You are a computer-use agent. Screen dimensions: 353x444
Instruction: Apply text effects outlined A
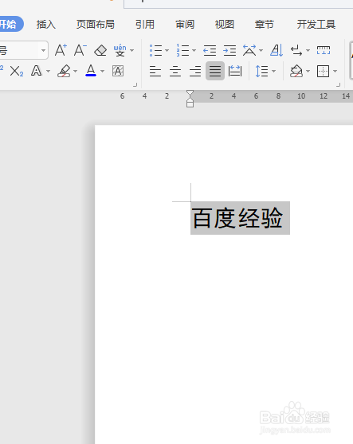(x=37, y=71)
